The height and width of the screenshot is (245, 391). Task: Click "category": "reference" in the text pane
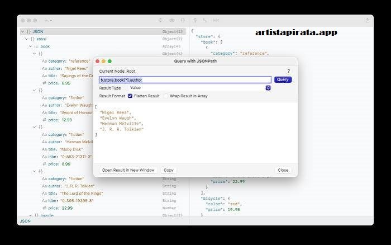(x=240, y=54)
